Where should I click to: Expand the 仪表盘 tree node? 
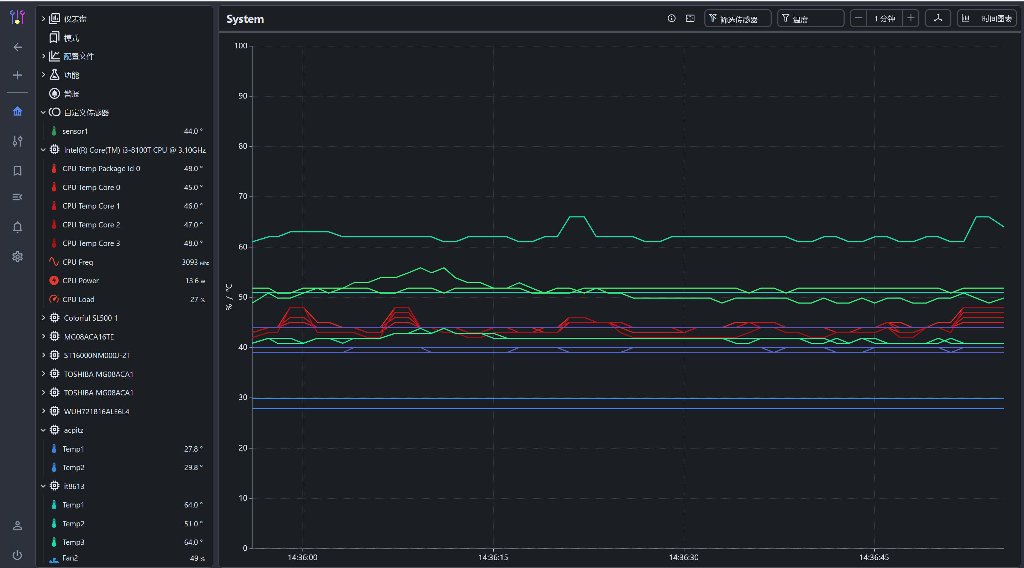click(x=43, y=19)
